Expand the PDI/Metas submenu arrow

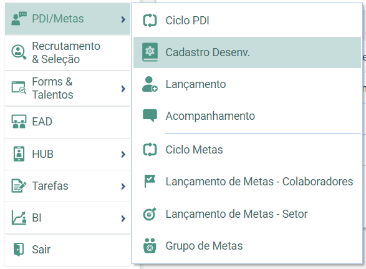pyautogui.click(x=123, y=19)
